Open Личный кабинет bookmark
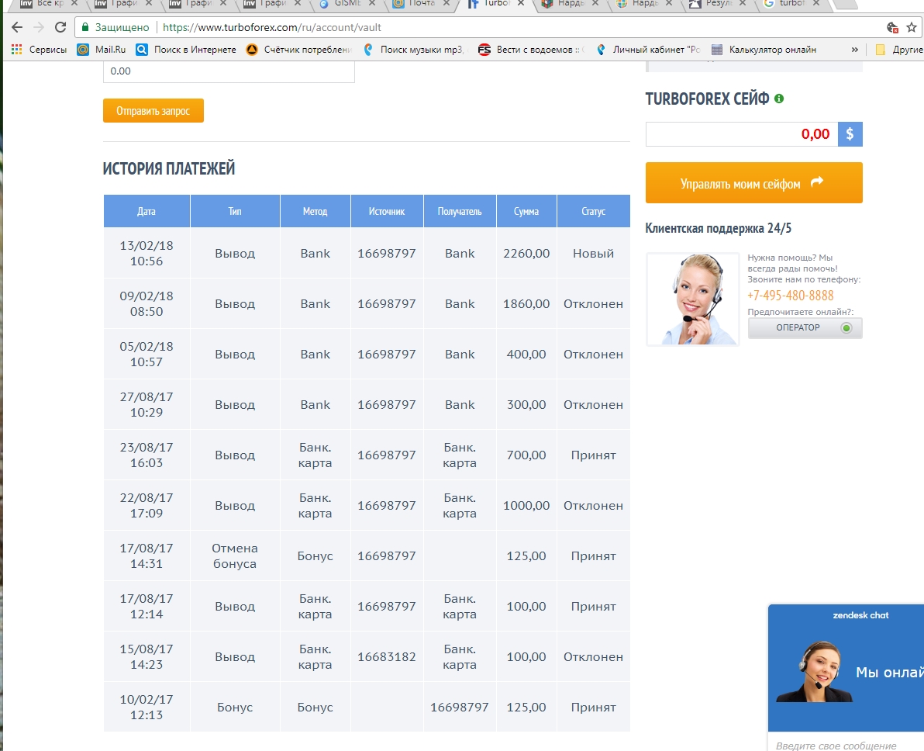 pyautogui.click(x=647, y=50)
